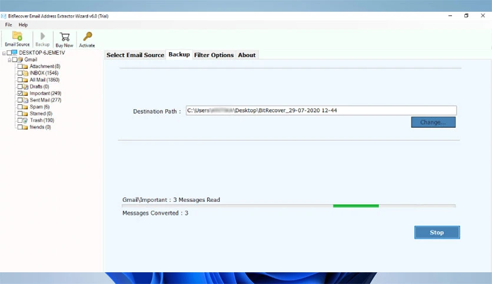Screen dimensions: 492x284
Task: Click 'Messages Converted : 3' text
Action: tap(155, 213)
